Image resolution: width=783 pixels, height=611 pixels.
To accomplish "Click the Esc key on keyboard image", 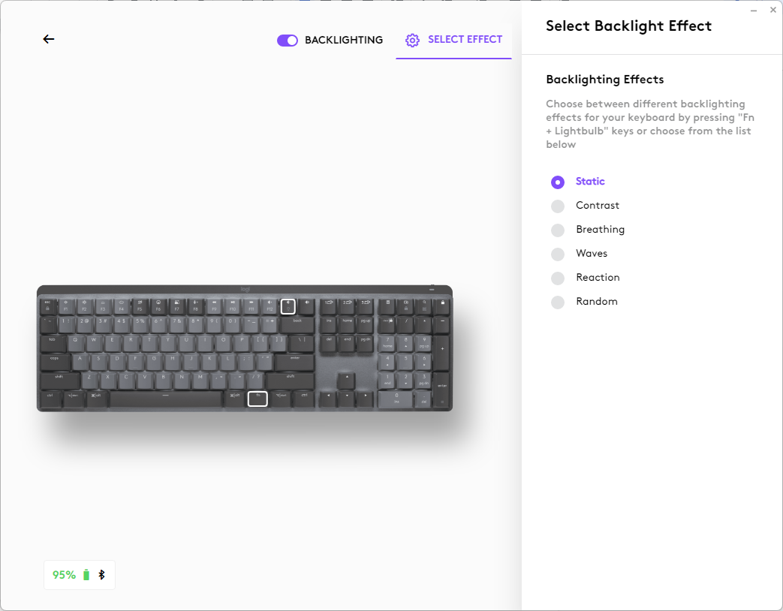I will [47, 305].
